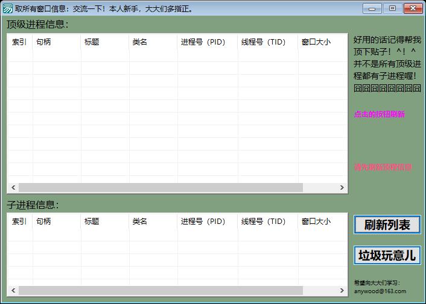Image resolution: width=426 pixels, height=304 pixels.
Task: Minimize the window
Action: pos(372,8)
